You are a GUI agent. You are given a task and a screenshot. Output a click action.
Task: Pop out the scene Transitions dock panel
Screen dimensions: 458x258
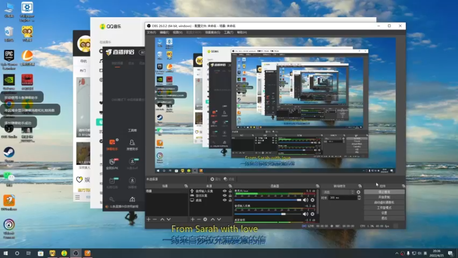coord(360,186)
